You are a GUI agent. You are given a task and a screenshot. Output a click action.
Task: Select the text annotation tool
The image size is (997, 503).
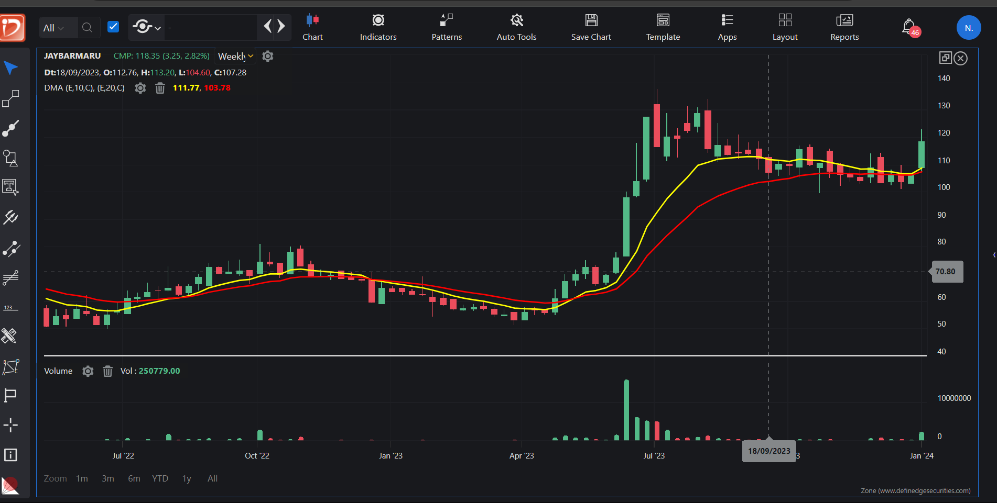(x=10, y=187)
